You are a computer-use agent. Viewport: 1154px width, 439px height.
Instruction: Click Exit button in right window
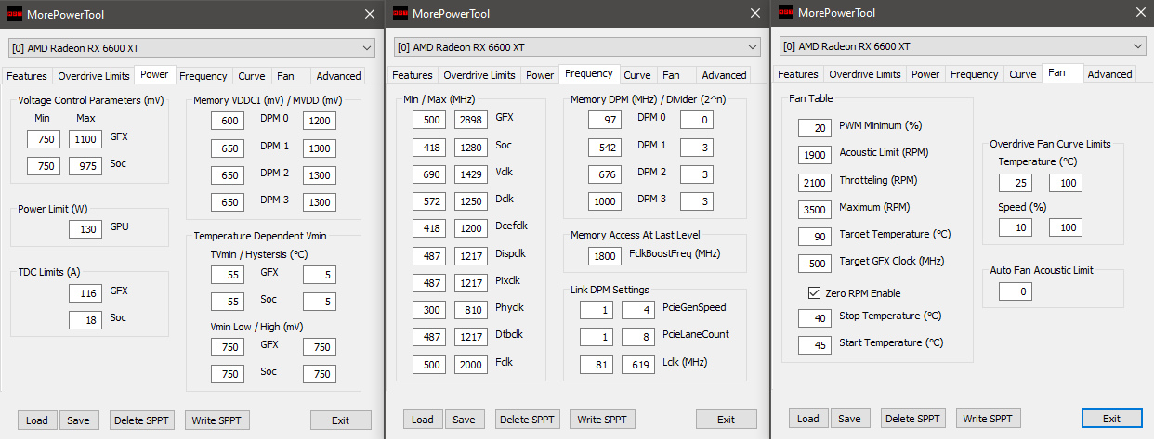point(1112,419)
